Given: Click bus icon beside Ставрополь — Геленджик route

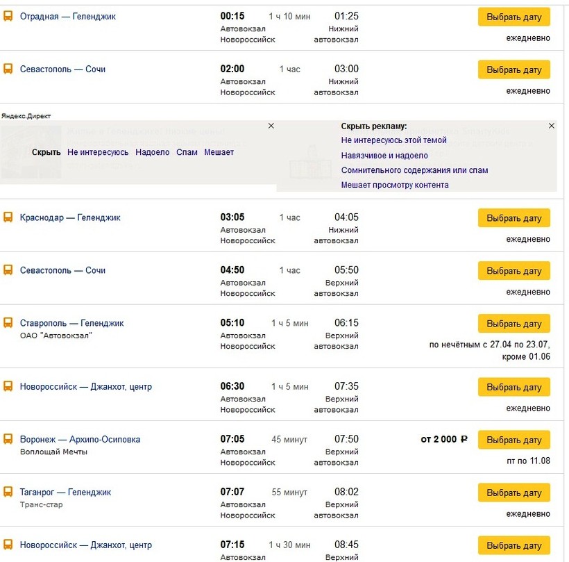Looking at the screenshot, I should click(x=8, y=323).
